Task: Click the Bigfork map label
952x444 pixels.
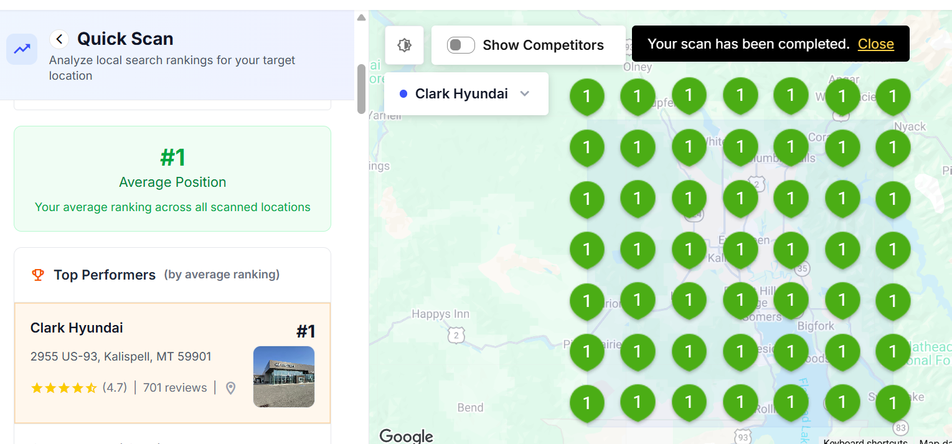Action: click(x=816, y=326)
